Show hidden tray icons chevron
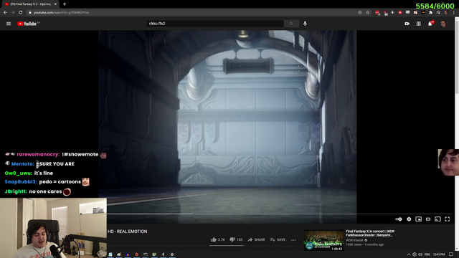 (x=409, y=254)
